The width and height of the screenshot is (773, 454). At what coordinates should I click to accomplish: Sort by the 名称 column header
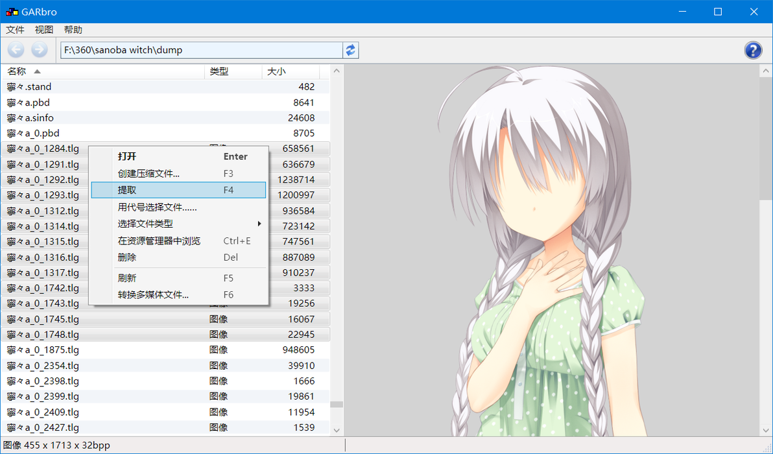[103, 71]
